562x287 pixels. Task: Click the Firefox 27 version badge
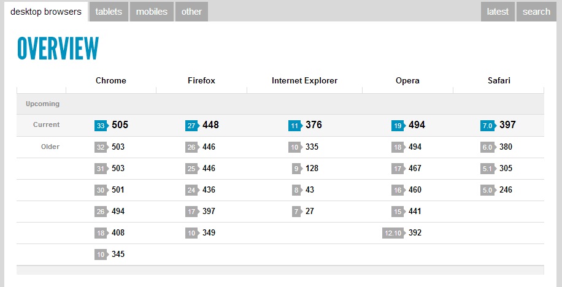point(193,126)
